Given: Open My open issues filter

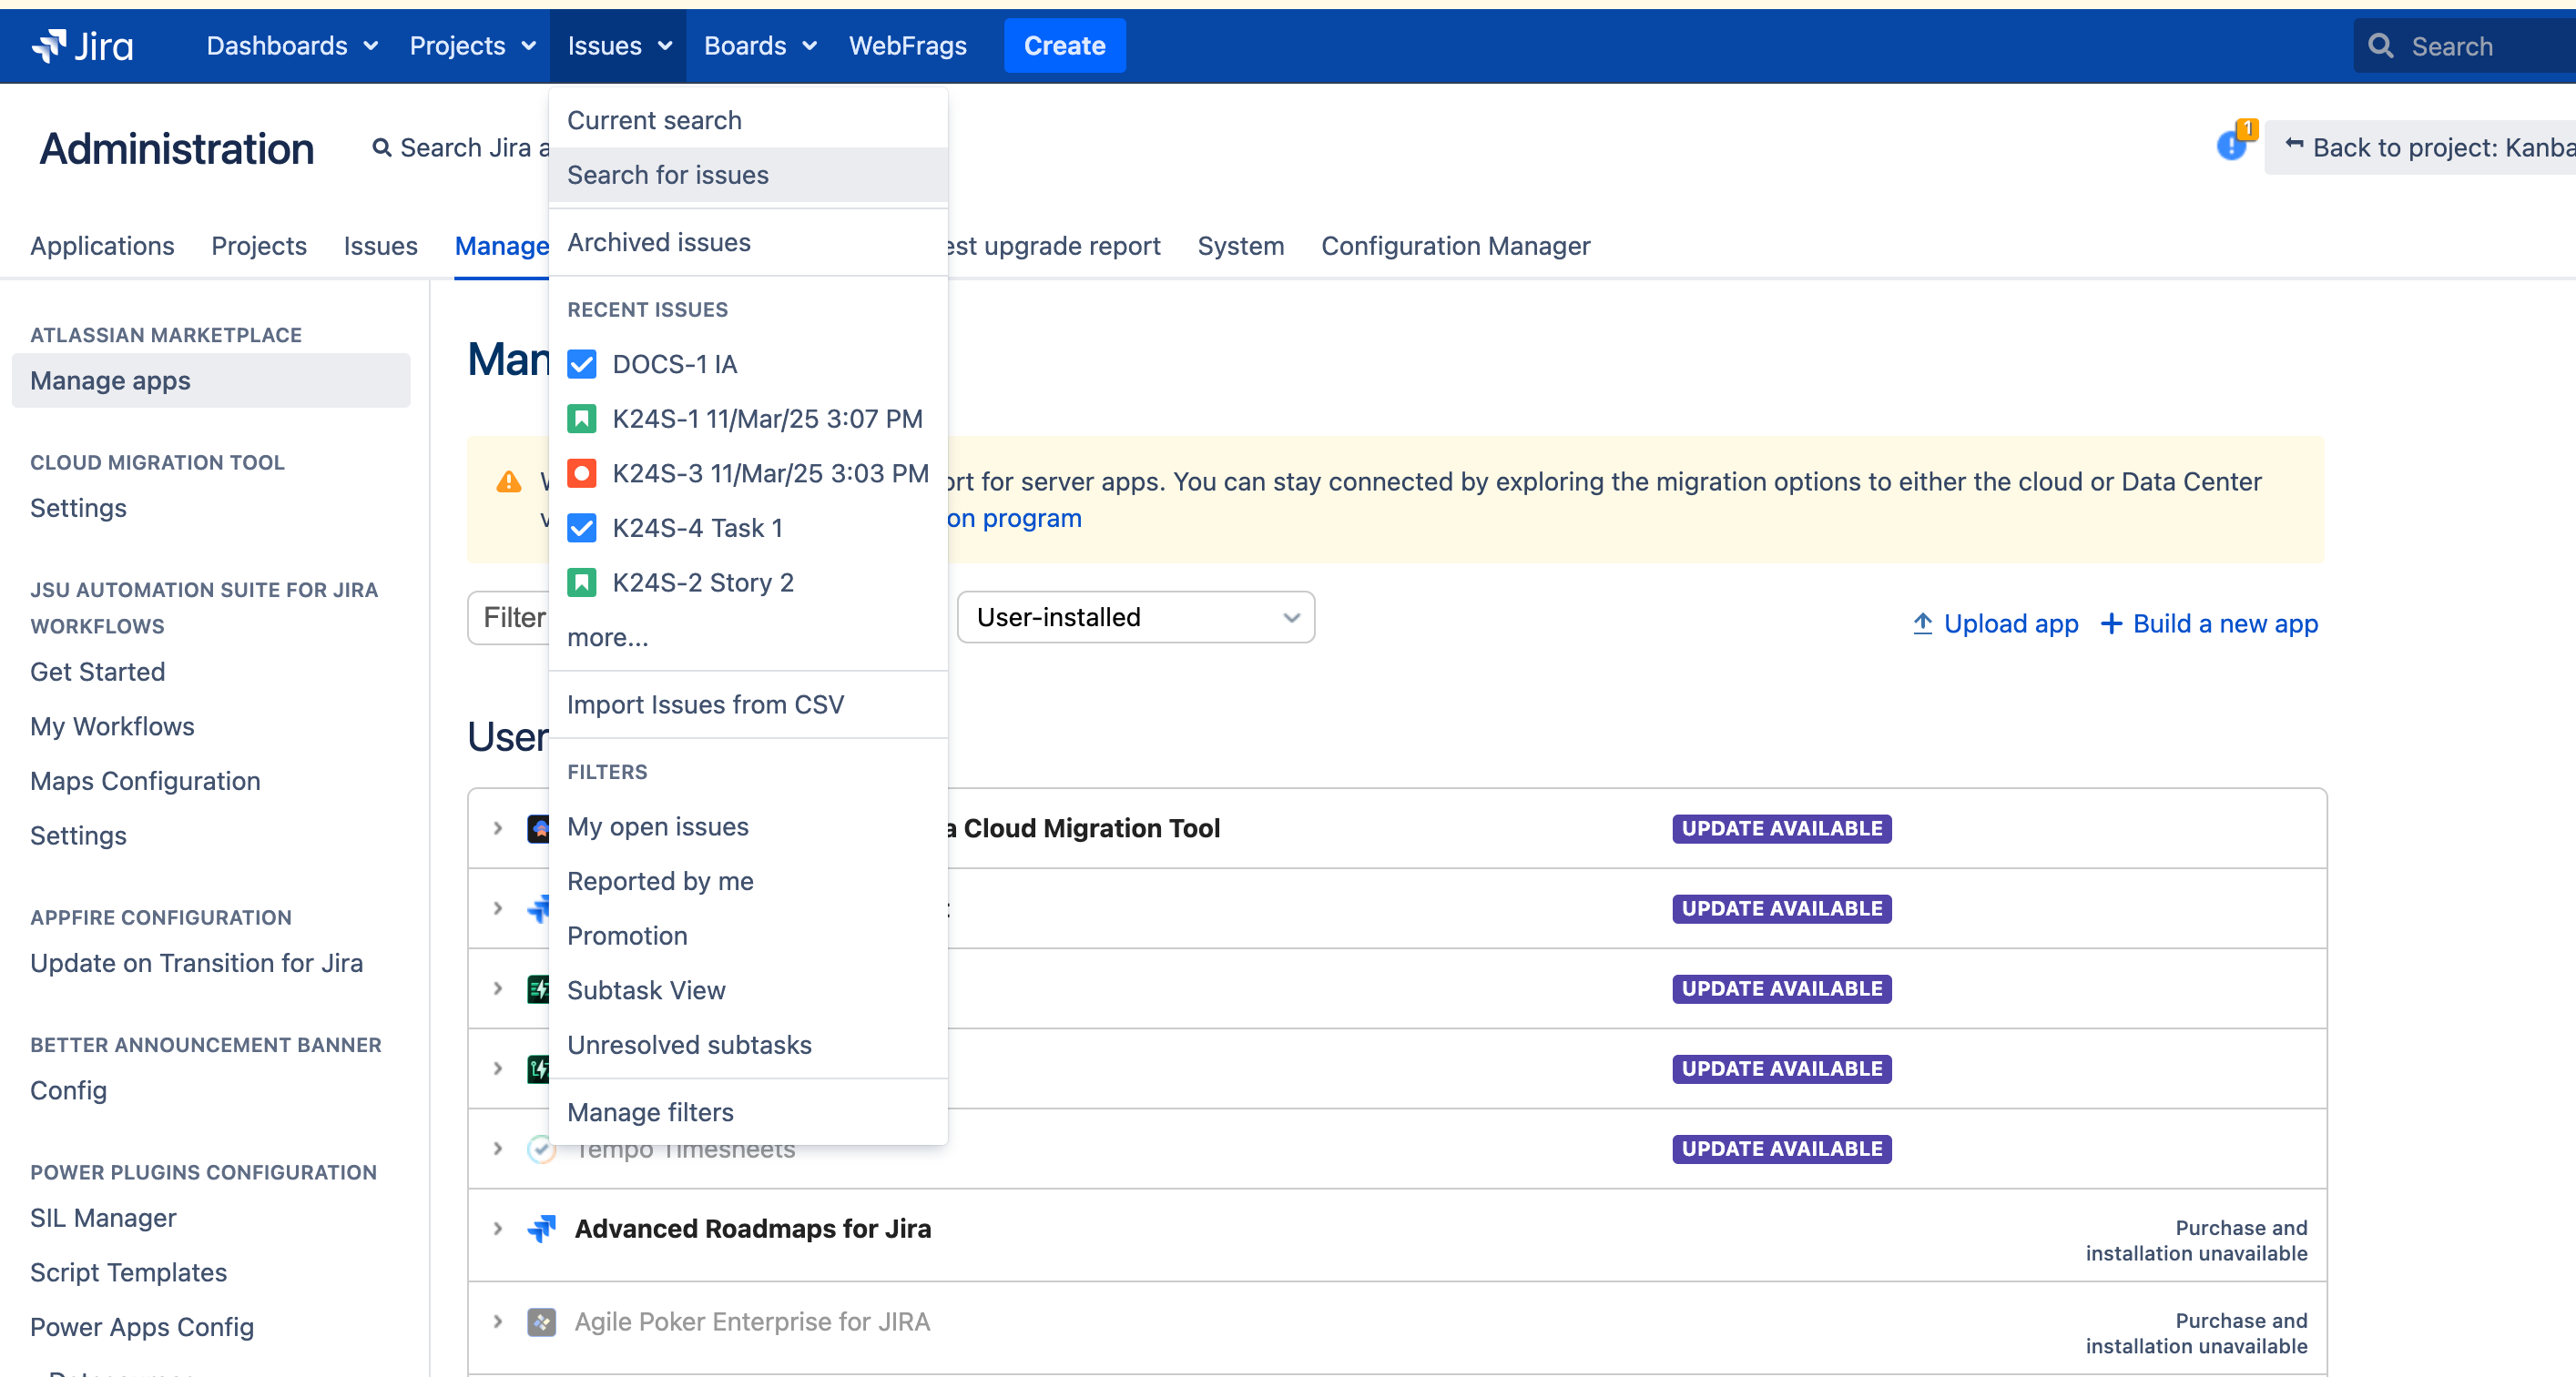Looking at the screenshot, I should (748, 826).
